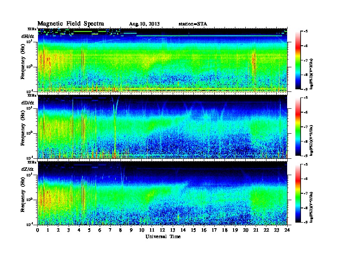Click the "23" tick on Universal Time axis
The width and height of the screenshot is (342, 264).
(x=276, y=230)
